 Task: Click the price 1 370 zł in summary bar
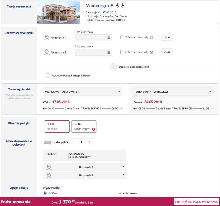(67, 202)
